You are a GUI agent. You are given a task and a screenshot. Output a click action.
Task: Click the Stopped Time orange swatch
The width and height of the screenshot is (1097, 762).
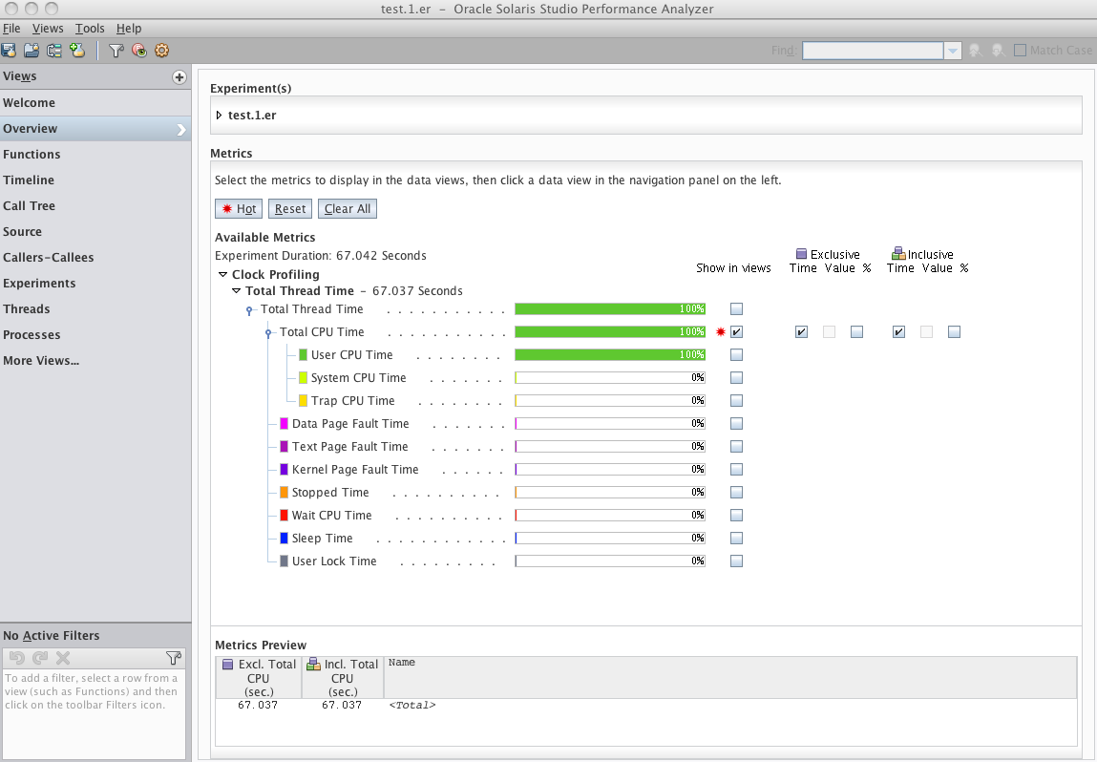tap(285, 492)
